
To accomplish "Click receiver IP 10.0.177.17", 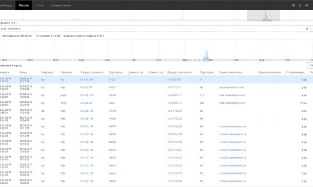I will click(x=174, y=87).
